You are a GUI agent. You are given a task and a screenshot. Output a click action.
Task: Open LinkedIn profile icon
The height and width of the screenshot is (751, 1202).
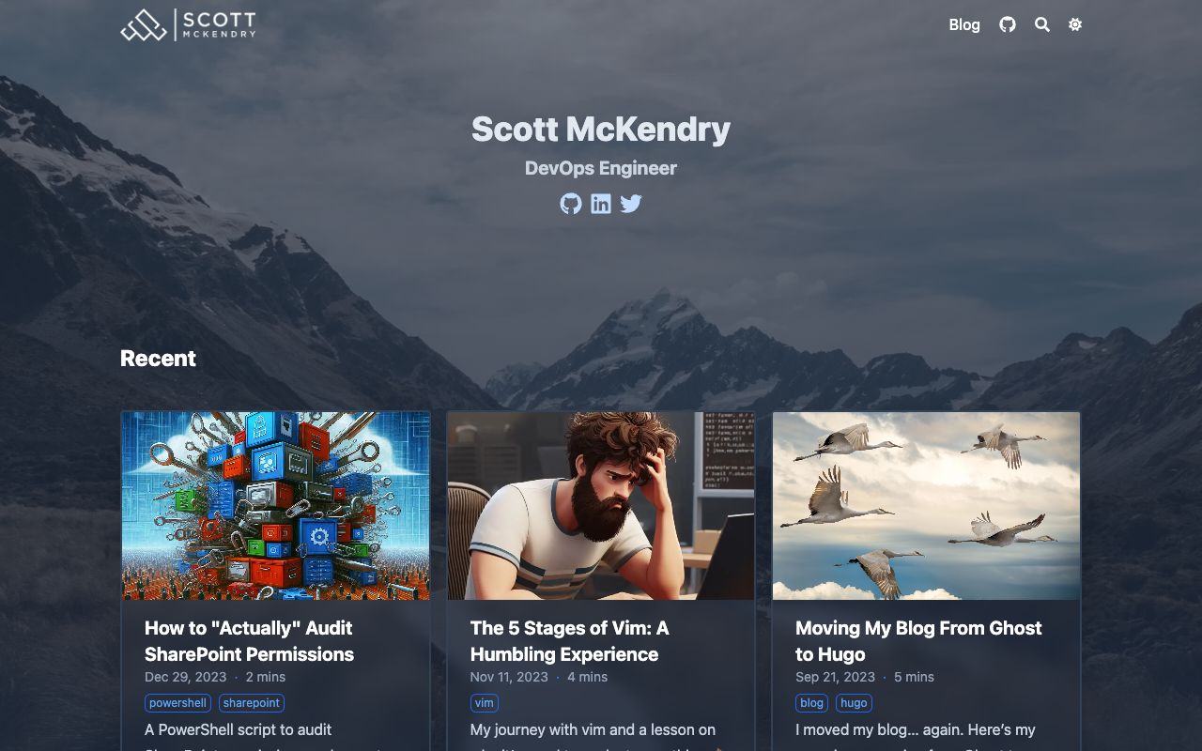[601, 204]
